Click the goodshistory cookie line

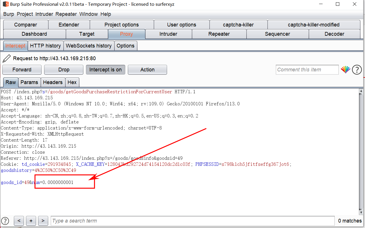point(38,170)
